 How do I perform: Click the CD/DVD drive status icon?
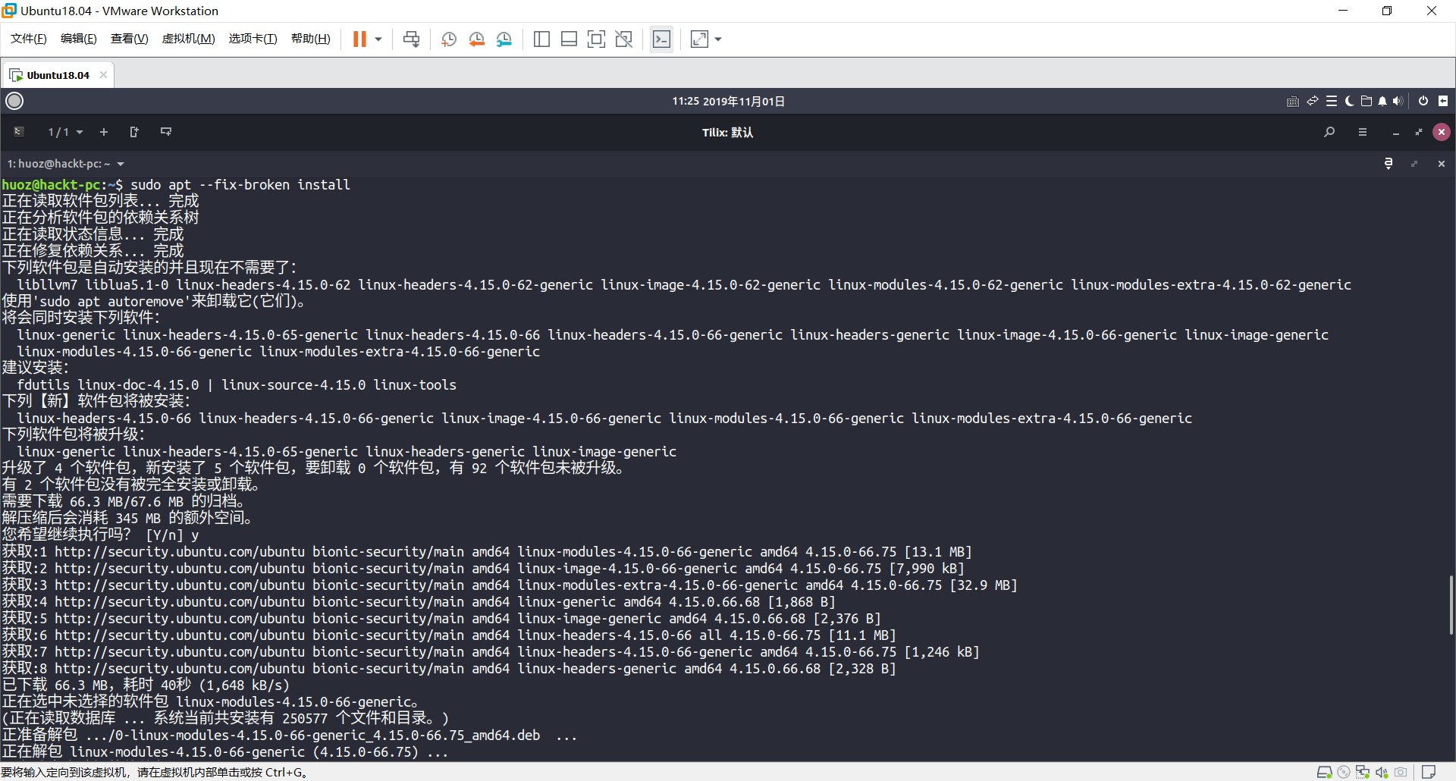1344,772
